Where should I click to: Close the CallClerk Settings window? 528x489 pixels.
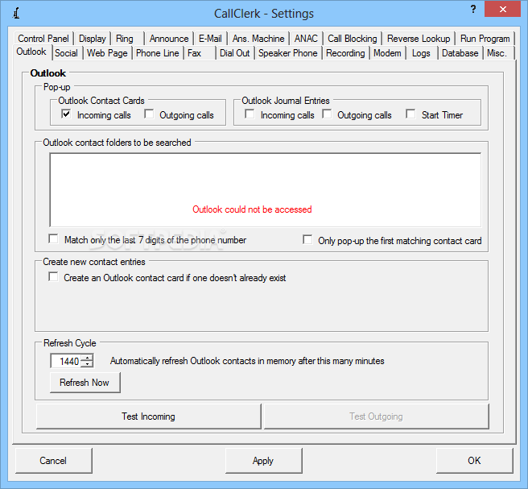coord(503,10)
